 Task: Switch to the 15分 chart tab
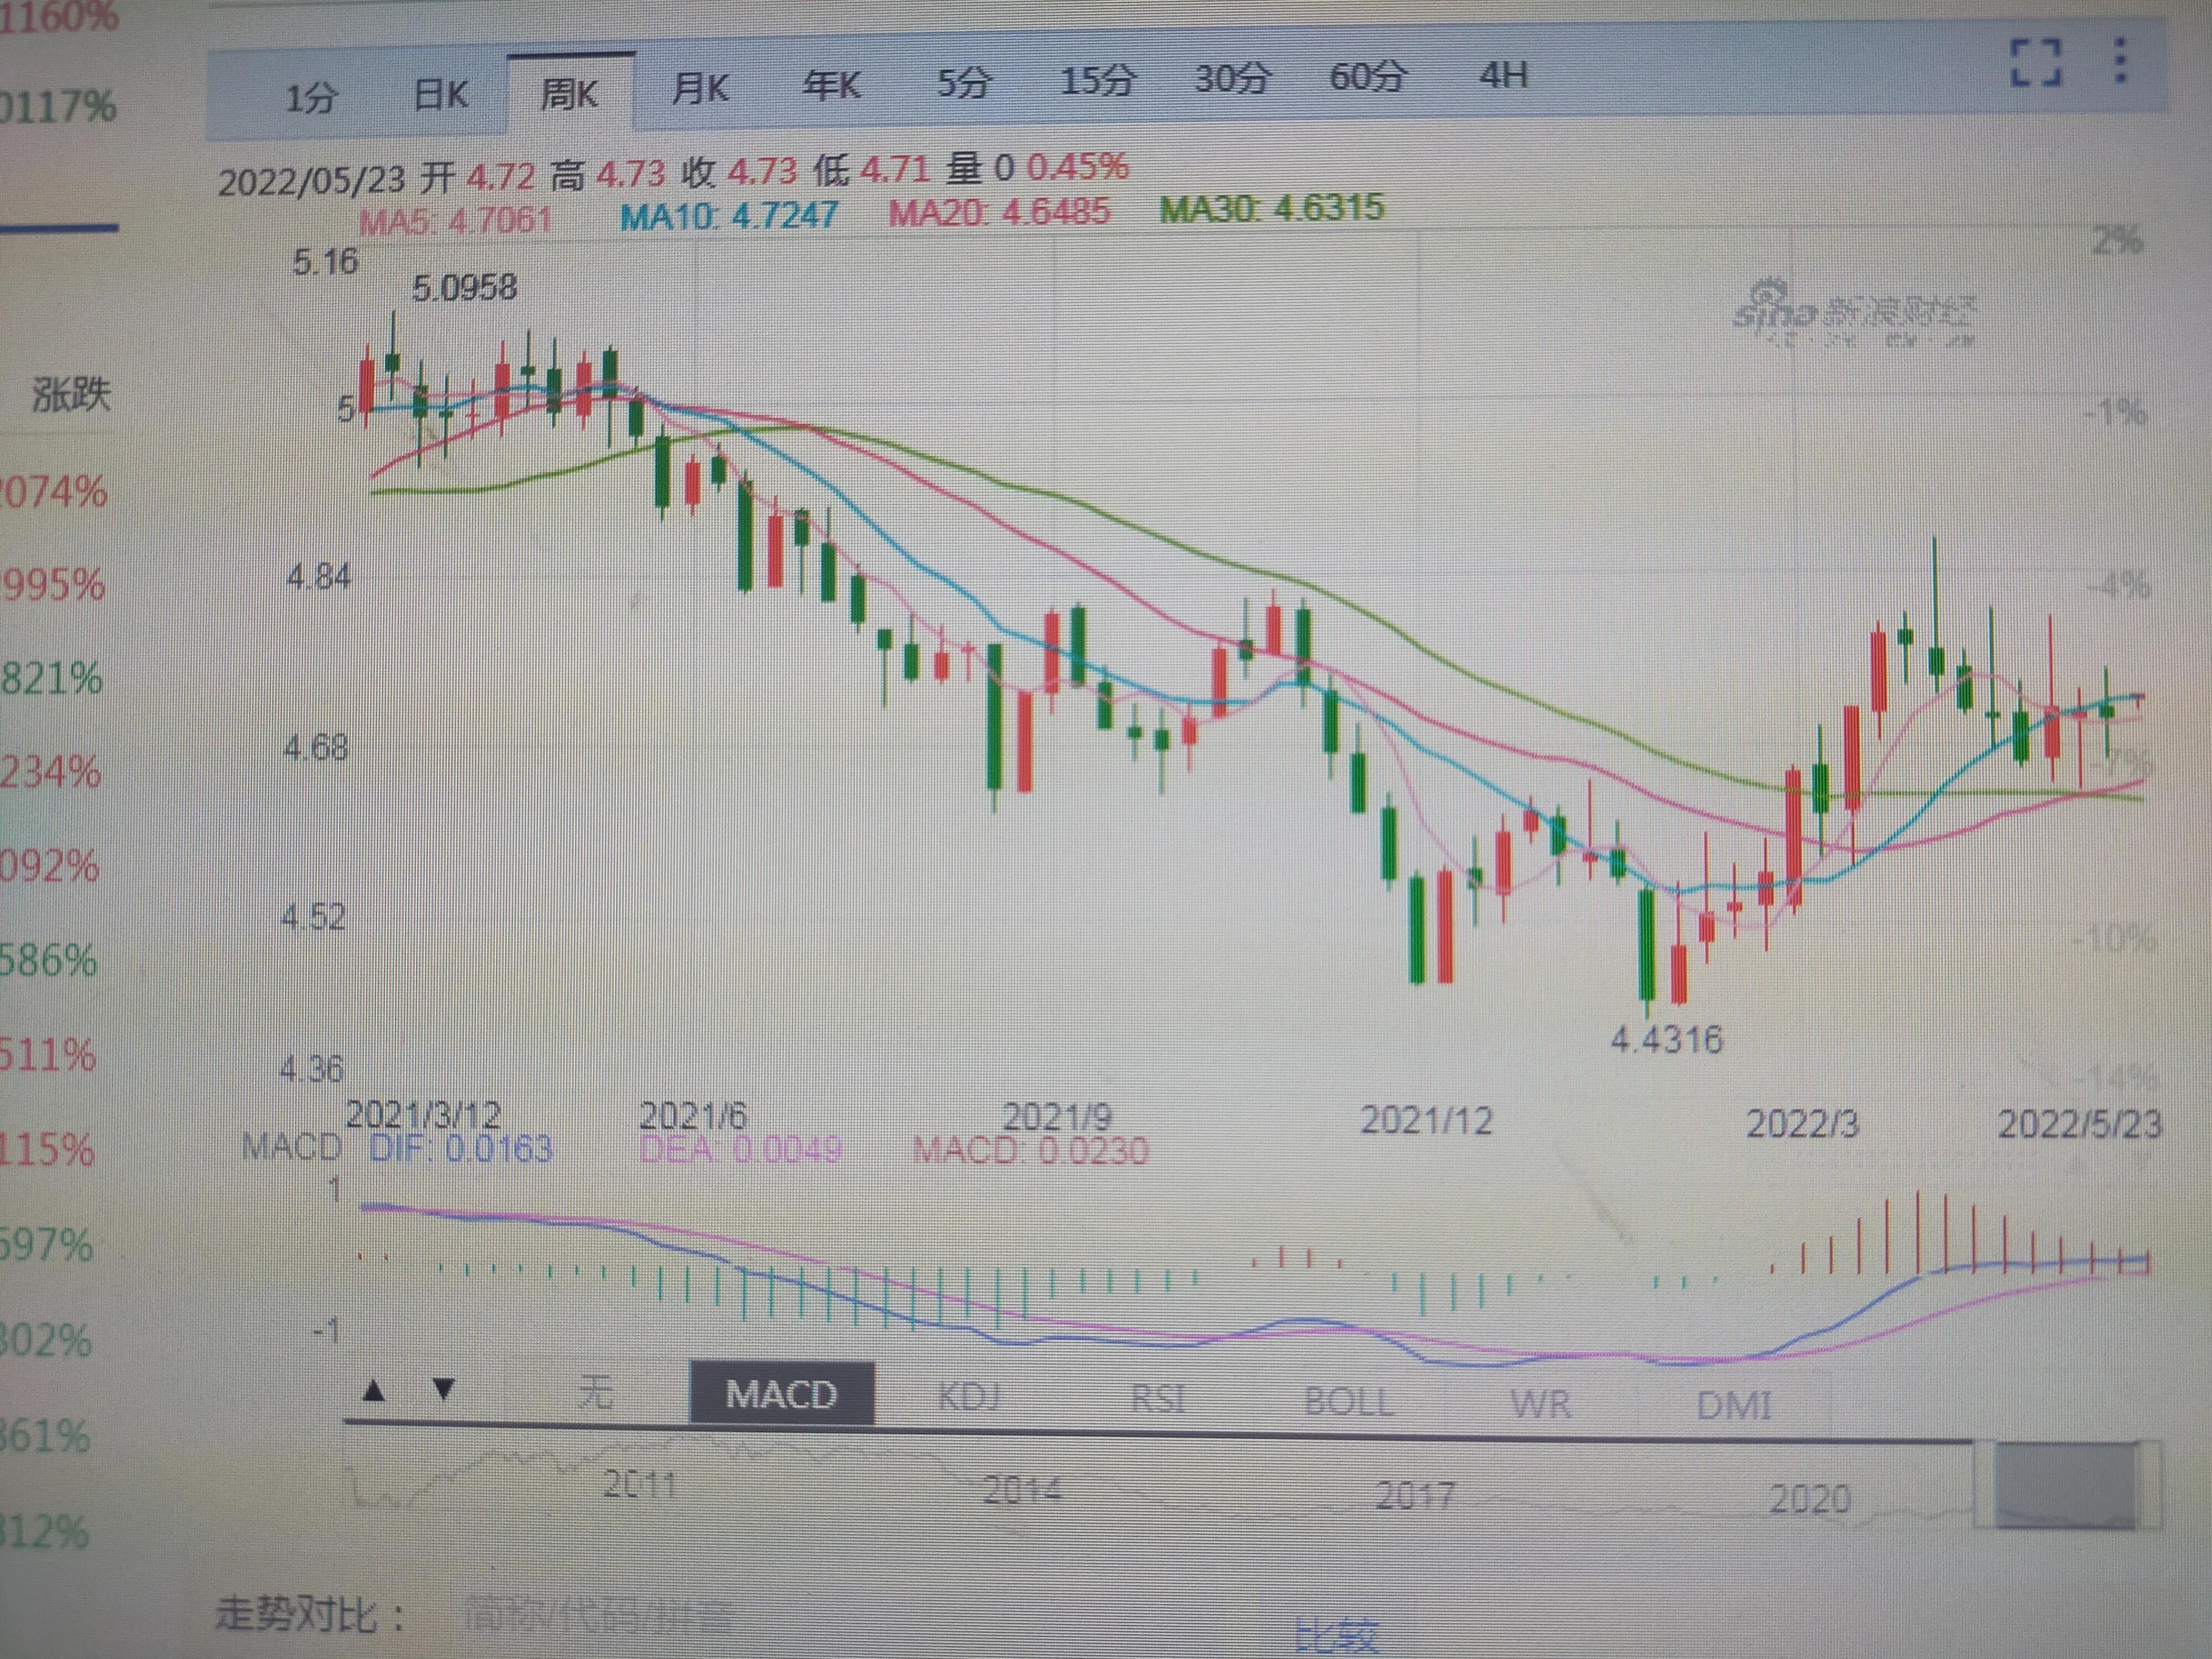[x=1097, y=79]
